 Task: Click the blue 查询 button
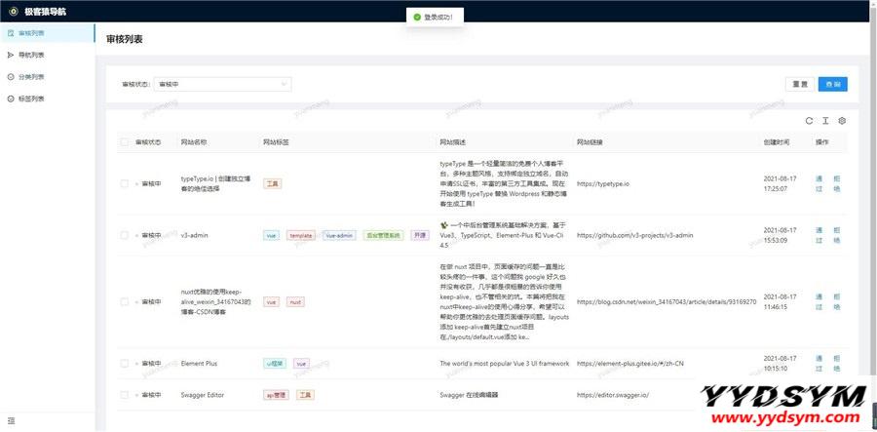pos(833,85)
